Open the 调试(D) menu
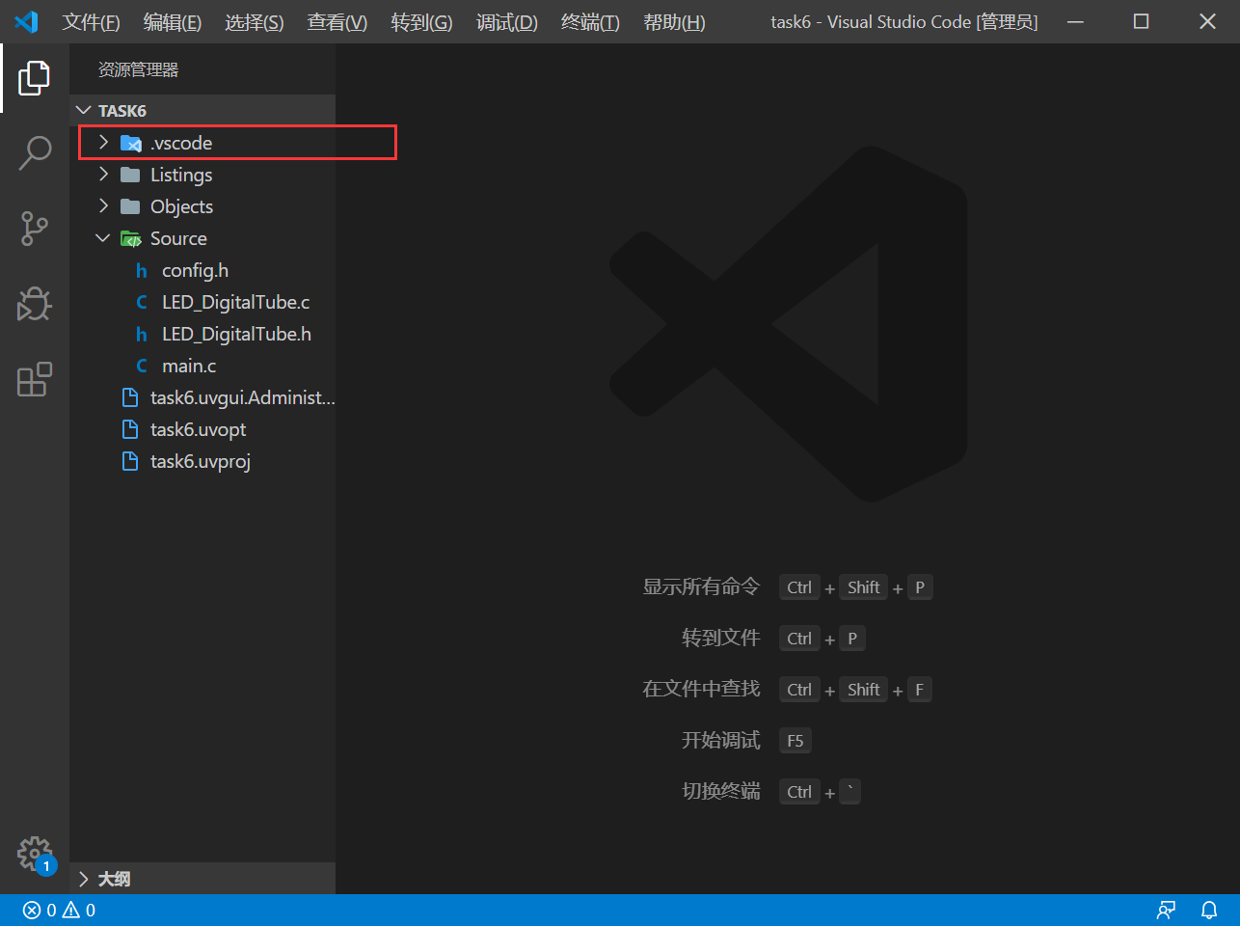This screenshot has height=926, width=1240. [507, 22]
